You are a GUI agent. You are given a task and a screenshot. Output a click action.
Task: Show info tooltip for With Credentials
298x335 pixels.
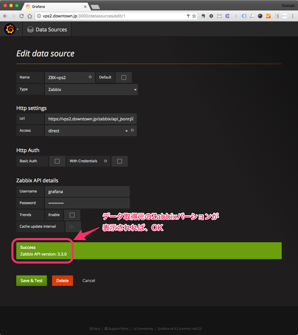tap(105, 161)
